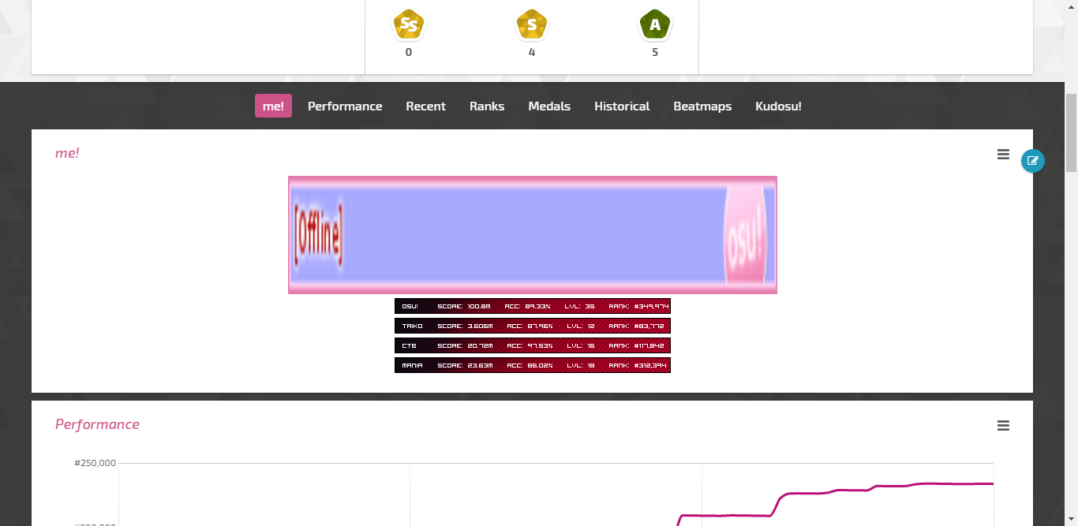Click the OSU! mode stats signature bar
Image resolution: width=1078 pixels, height=526 pixels.
[533, 306]
